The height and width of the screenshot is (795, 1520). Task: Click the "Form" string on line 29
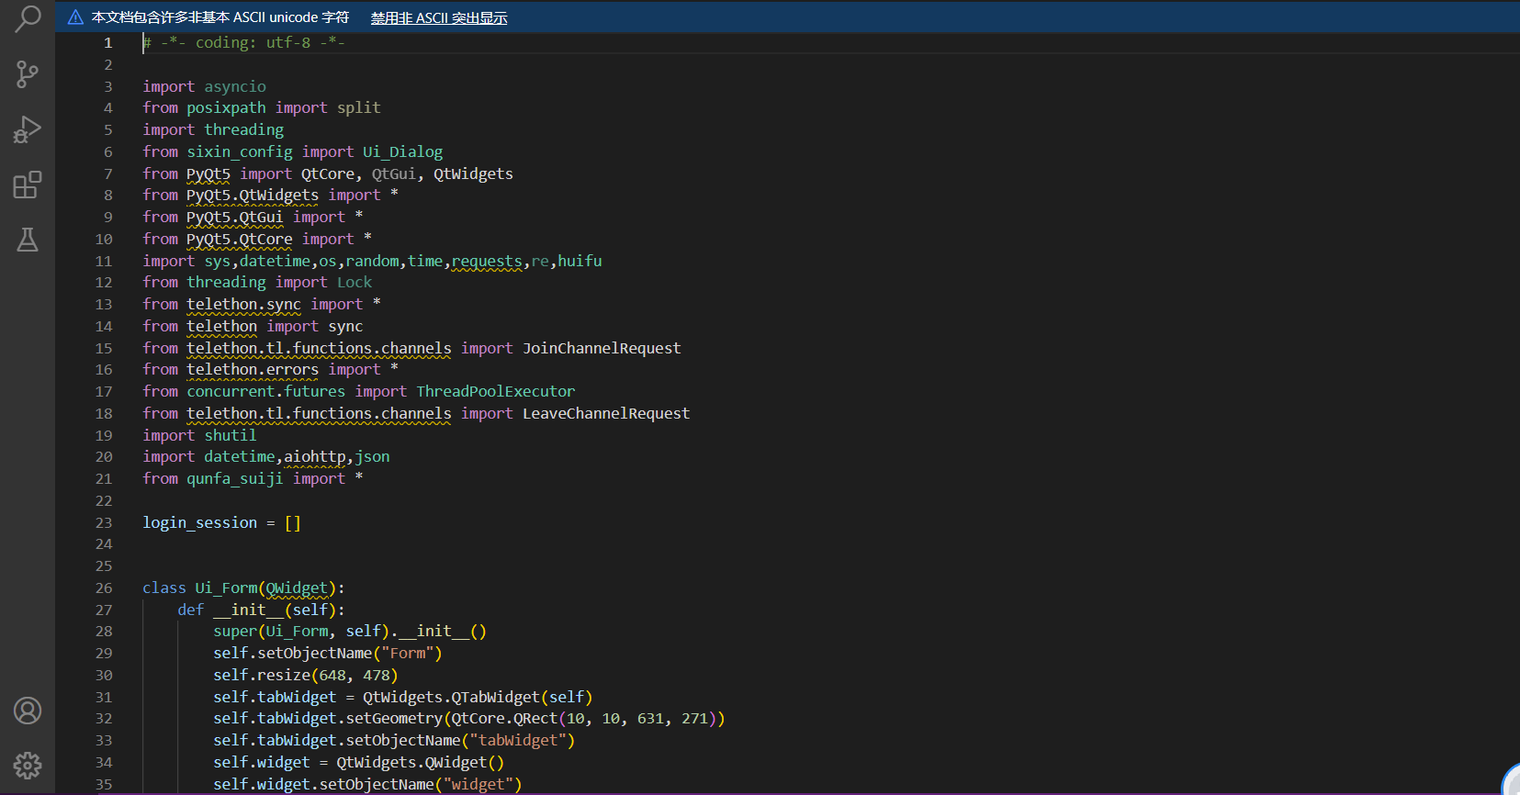[x=407, y=653]
